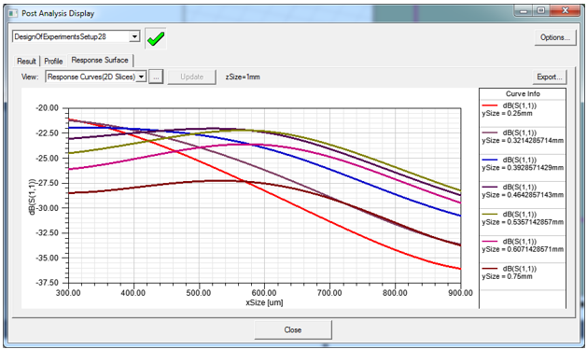
Task: Click the ellipsis button beside View
Action: pyautogui.click(x=156, y=77)
